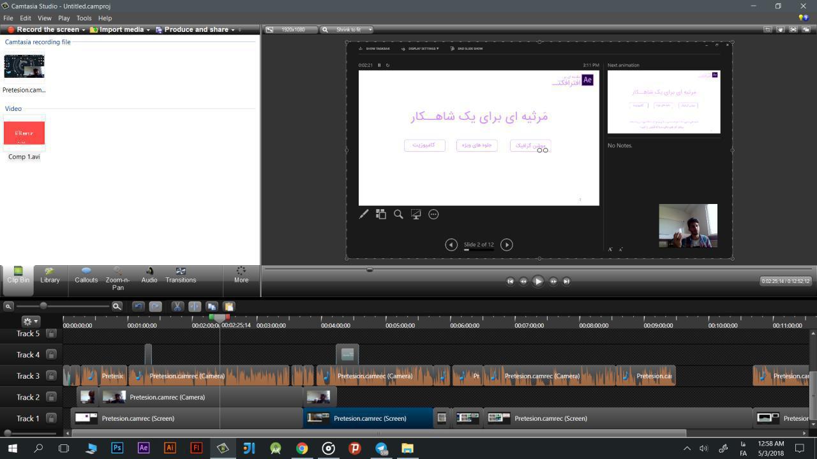The width and height of the screenshot is (817, 459).
Task: Click the step-forward button
Action: point(553,281)
